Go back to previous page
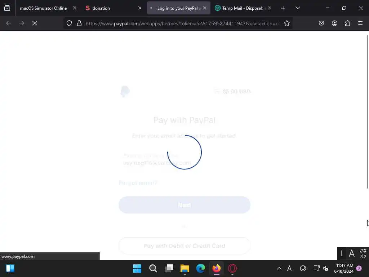 (9, 23)
